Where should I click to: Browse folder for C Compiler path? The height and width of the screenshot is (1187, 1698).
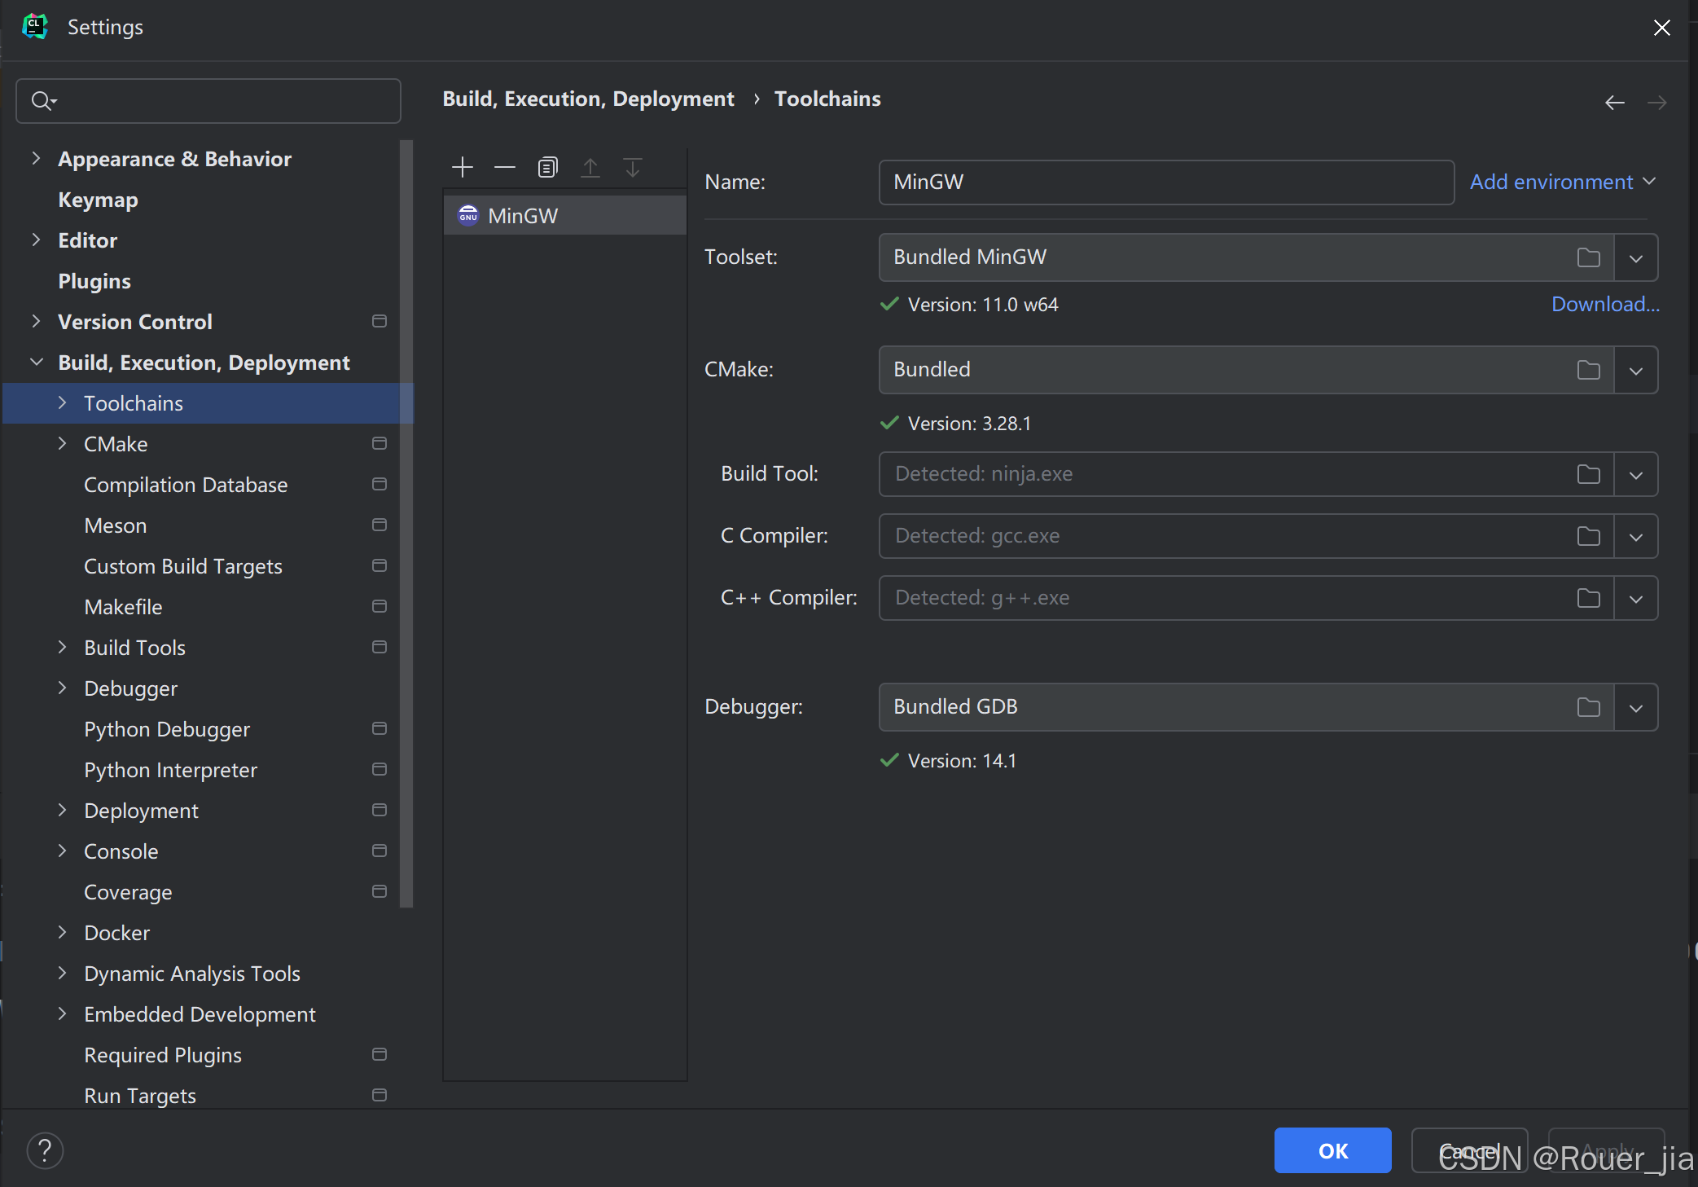(x=1588, y=537)
